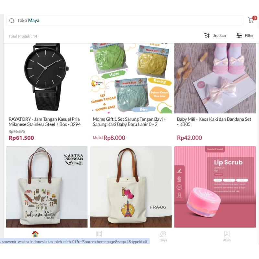
Task: Select the Akun tab label
Action: [227, 240]
